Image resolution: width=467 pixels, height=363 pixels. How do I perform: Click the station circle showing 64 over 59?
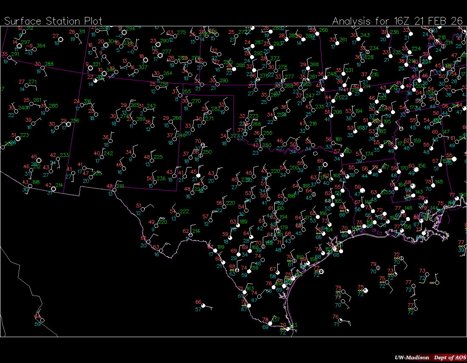[x=42, y=321]
